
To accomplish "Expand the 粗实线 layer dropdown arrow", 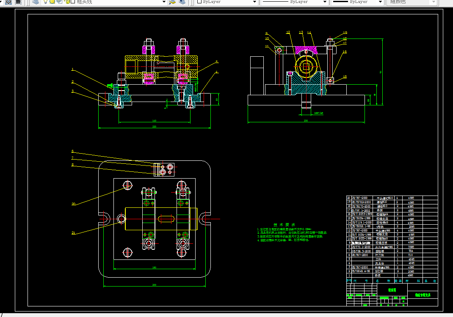I will [164, 2].
